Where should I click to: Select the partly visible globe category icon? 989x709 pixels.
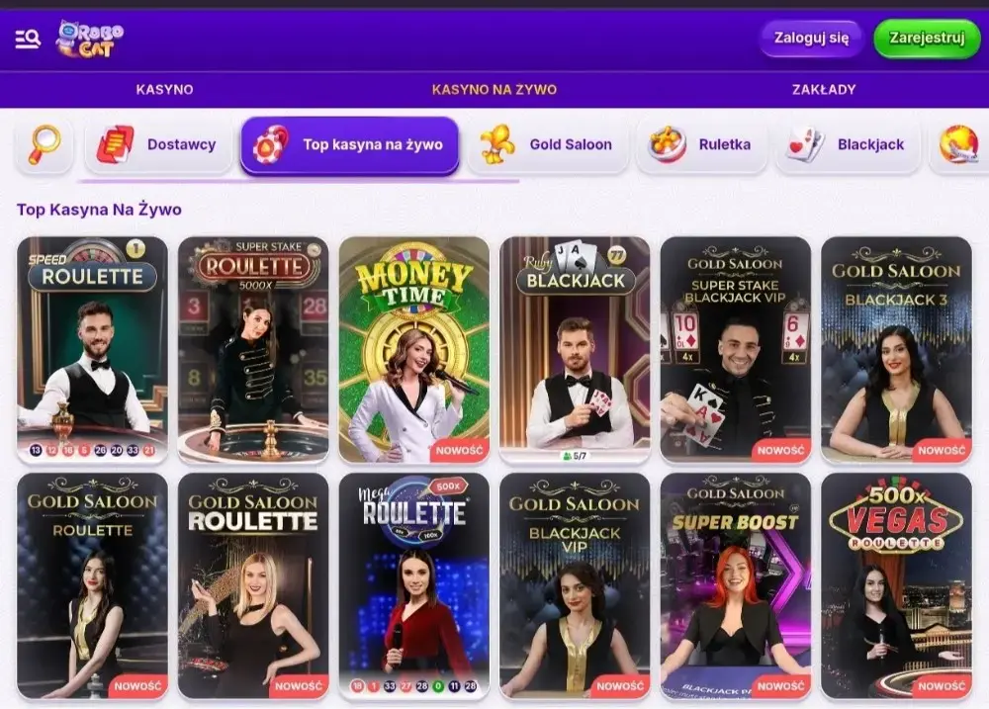pos(958,144)
